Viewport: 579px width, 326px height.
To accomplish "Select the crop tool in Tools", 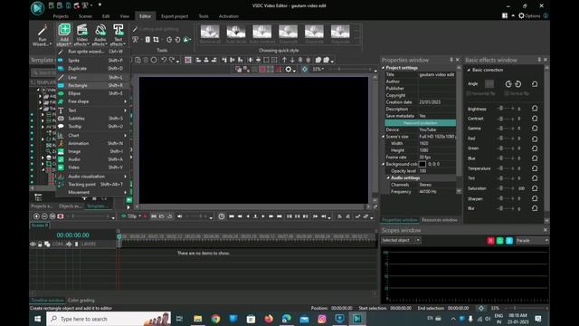I will pos(157,40).
